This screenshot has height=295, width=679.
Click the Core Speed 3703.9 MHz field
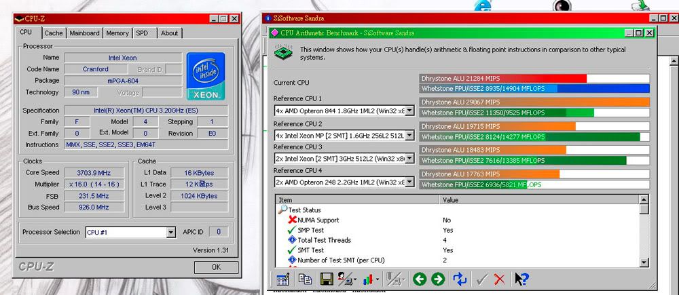[94, 172]
